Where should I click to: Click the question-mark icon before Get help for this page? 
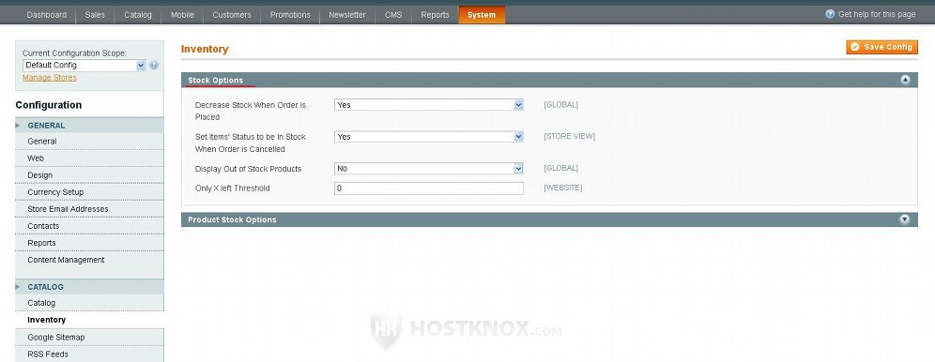(x=830, y=14)
